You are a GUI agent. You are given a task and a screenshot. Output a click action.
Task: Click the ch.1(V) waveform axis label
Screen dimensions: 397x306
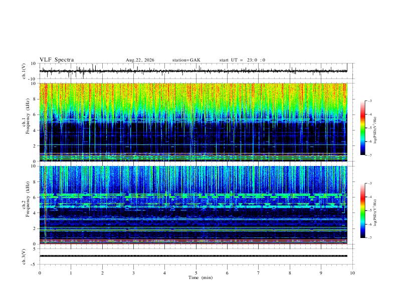(24, 71)
